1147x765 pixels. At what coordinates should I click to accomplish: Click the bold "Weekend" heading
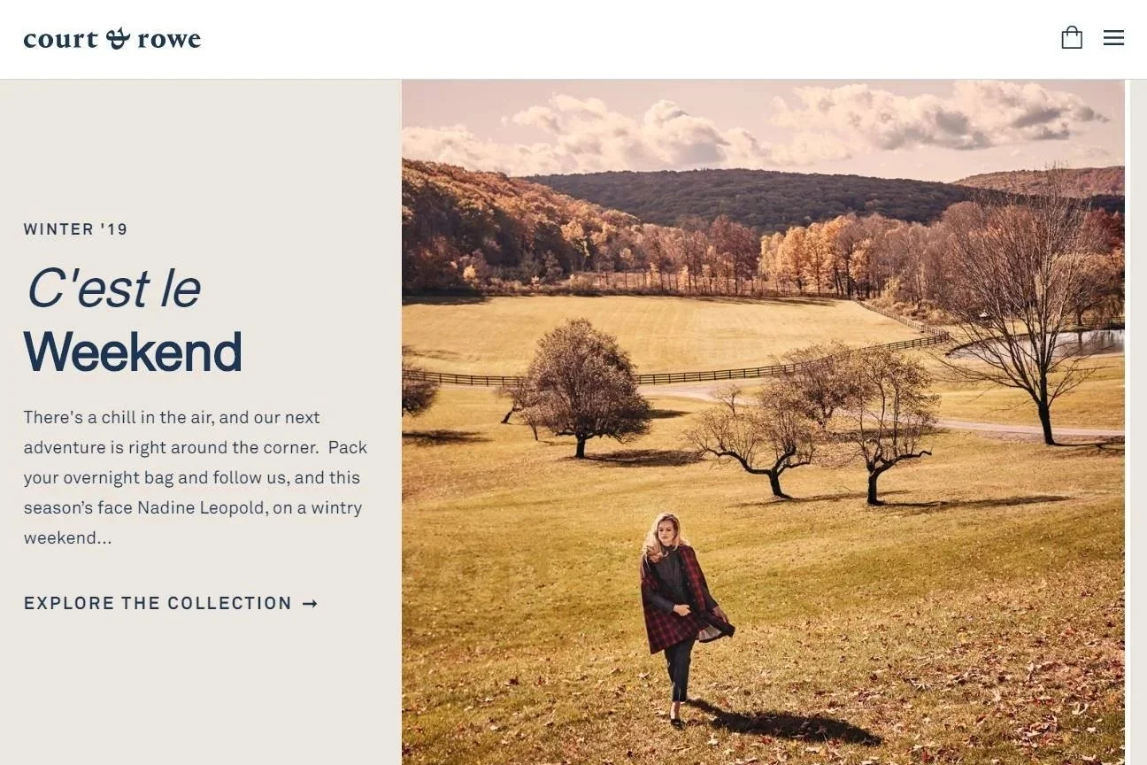pos(133,352)
